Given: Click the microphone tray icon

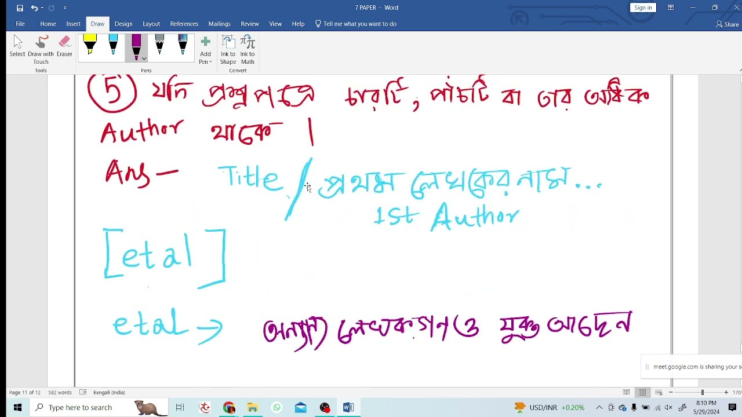Looking at the screenshot, I should tap(634, 407).
